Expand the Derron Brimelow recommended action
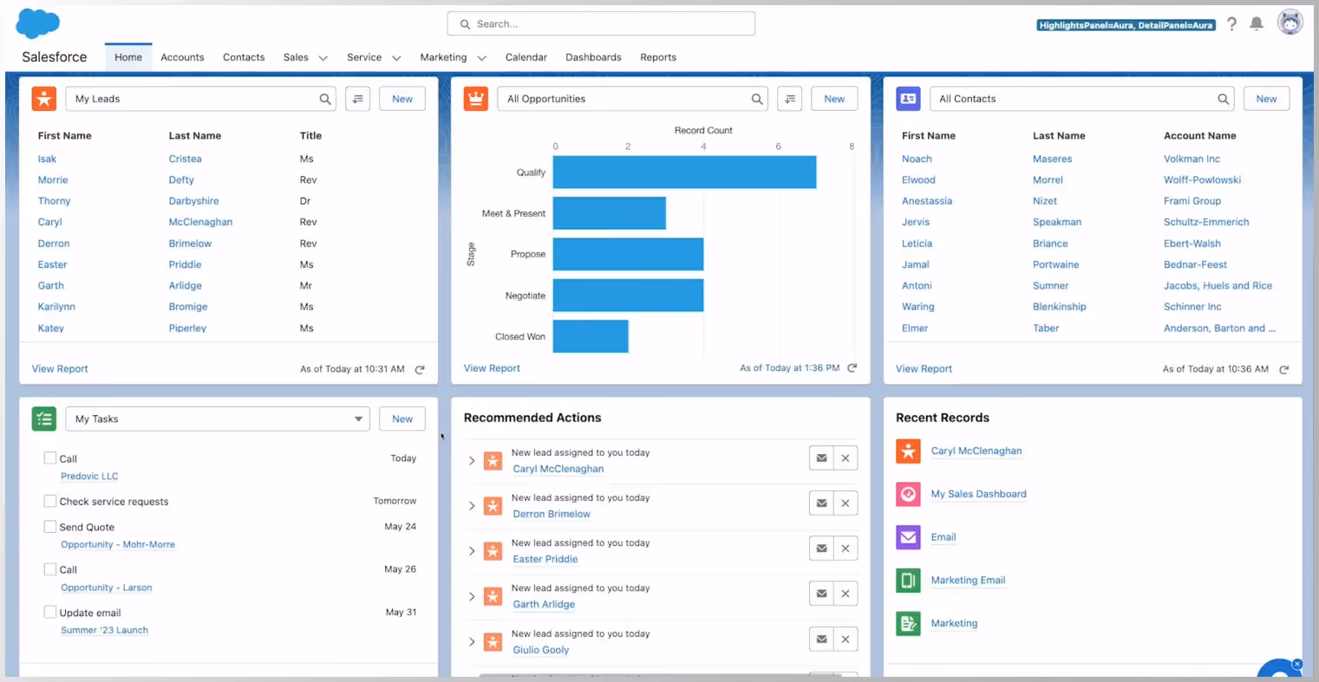1319x682 pixels. tap(472, 506)
